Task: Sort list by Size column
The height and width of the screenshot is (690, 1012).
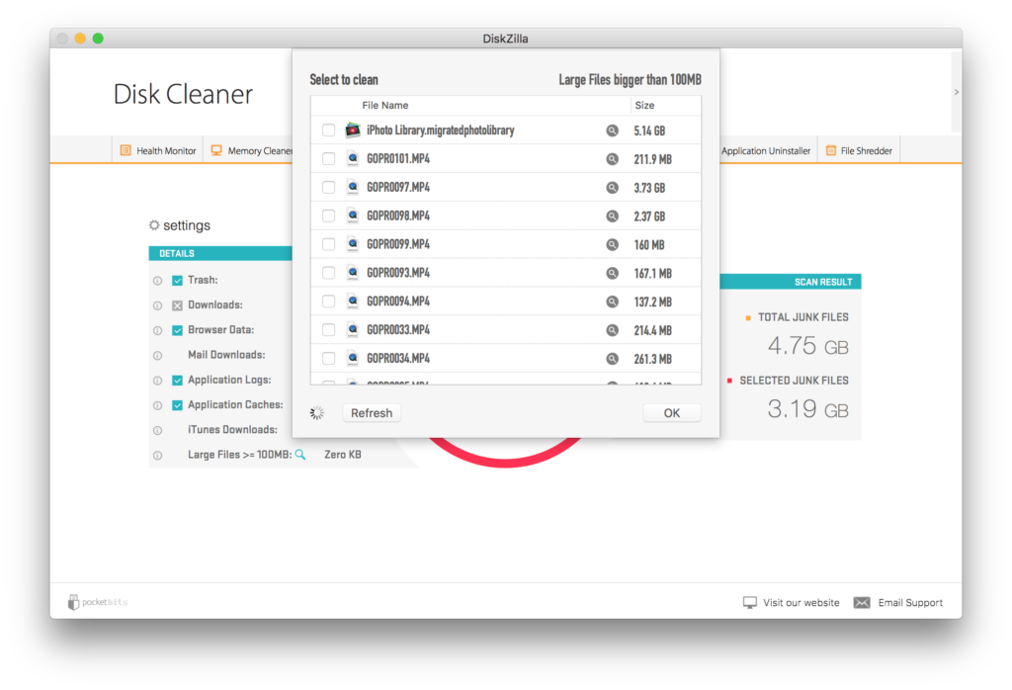Action: coord(665,105)
